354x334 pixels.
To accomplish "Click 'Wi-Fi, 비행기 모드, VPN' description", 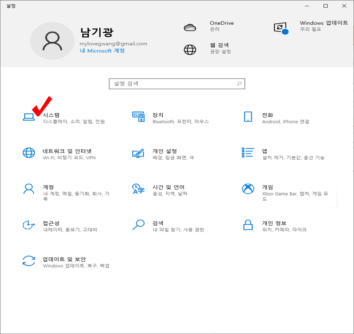I will tap(69, 158).
